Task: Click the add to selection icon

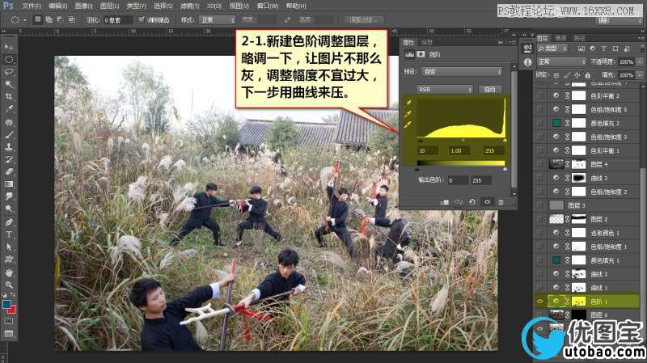Action: pos(49,19)
